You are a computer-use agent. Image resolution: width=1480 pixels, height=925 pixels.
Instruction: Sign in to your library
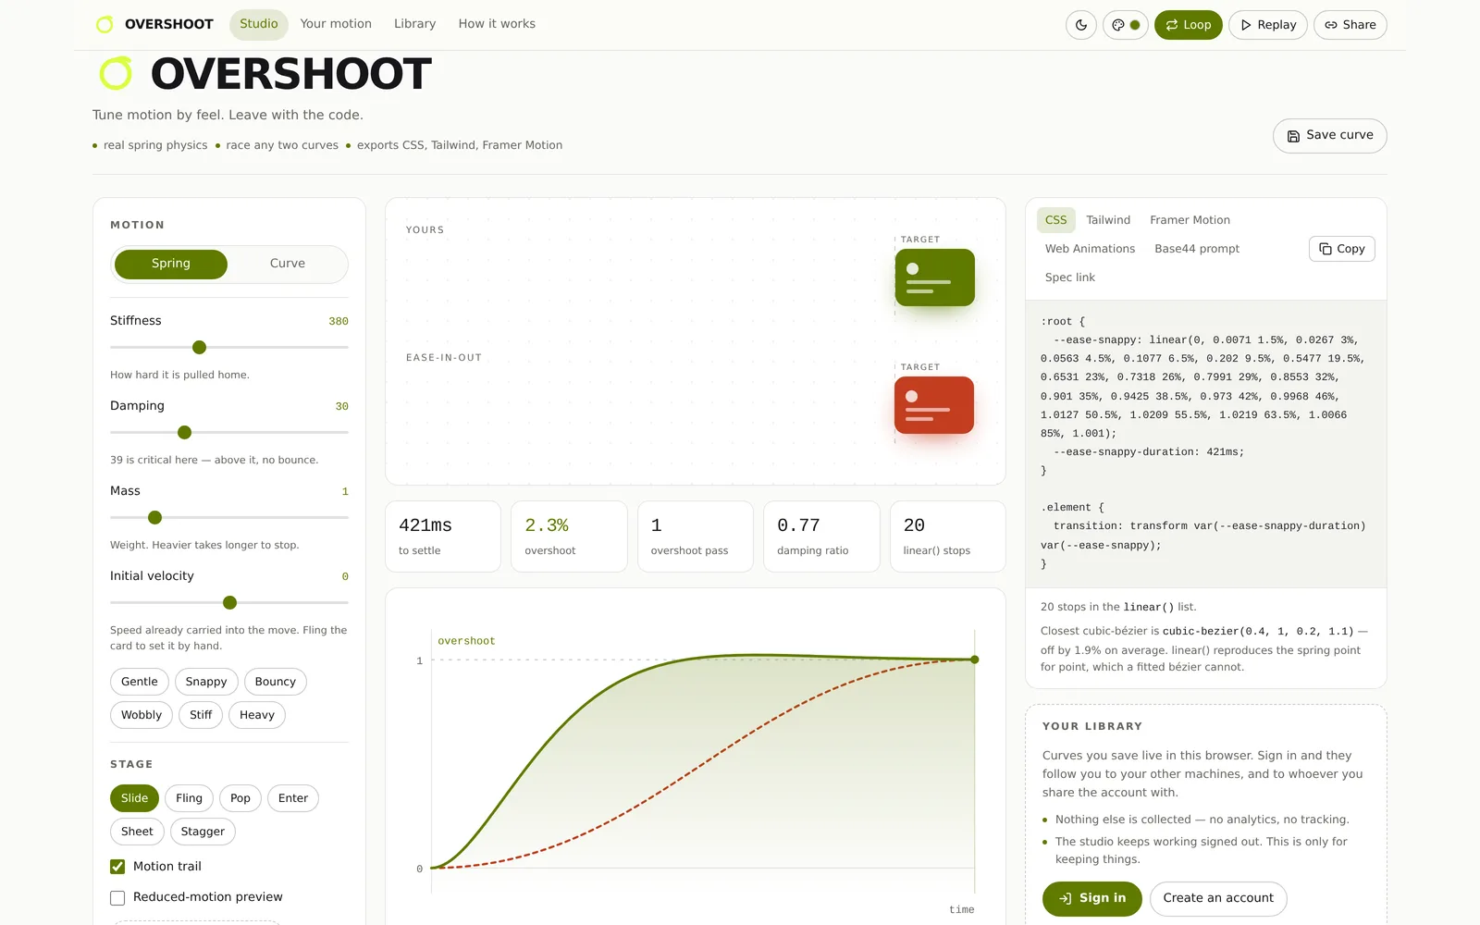click(1092, 898)
